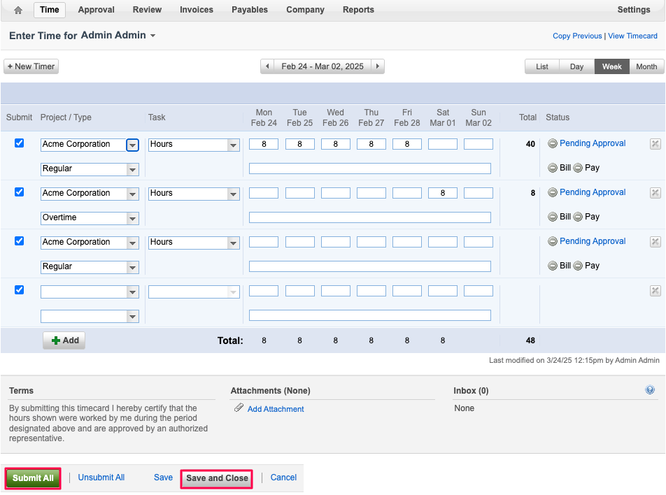This screenshot has height=495, width=666.
Task: Click Bill status icon in first row
Action: click(x=553, y=168)
